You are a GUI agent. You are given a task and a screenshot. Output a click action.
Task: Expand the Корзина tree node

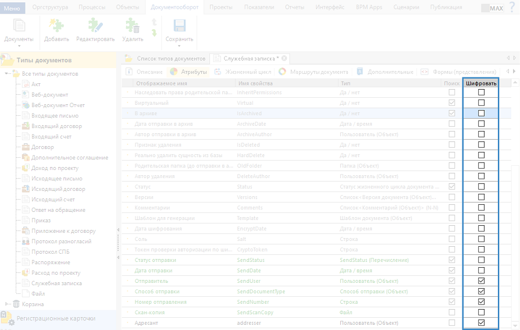point(7,304)
